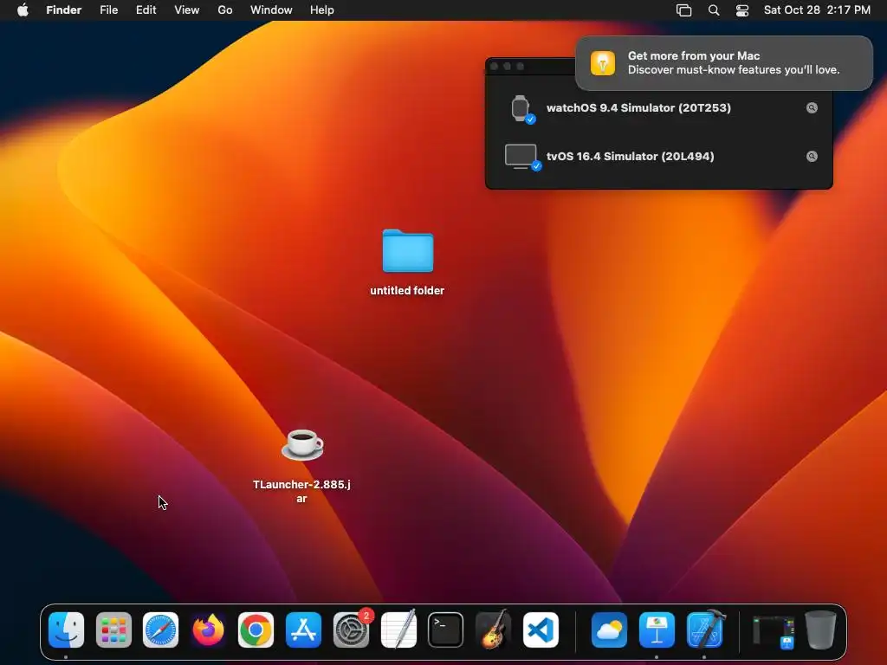Open the minimized window thumbnail in Dock
This screenshot has width=887, height=665.
click(x=774, y=631)
